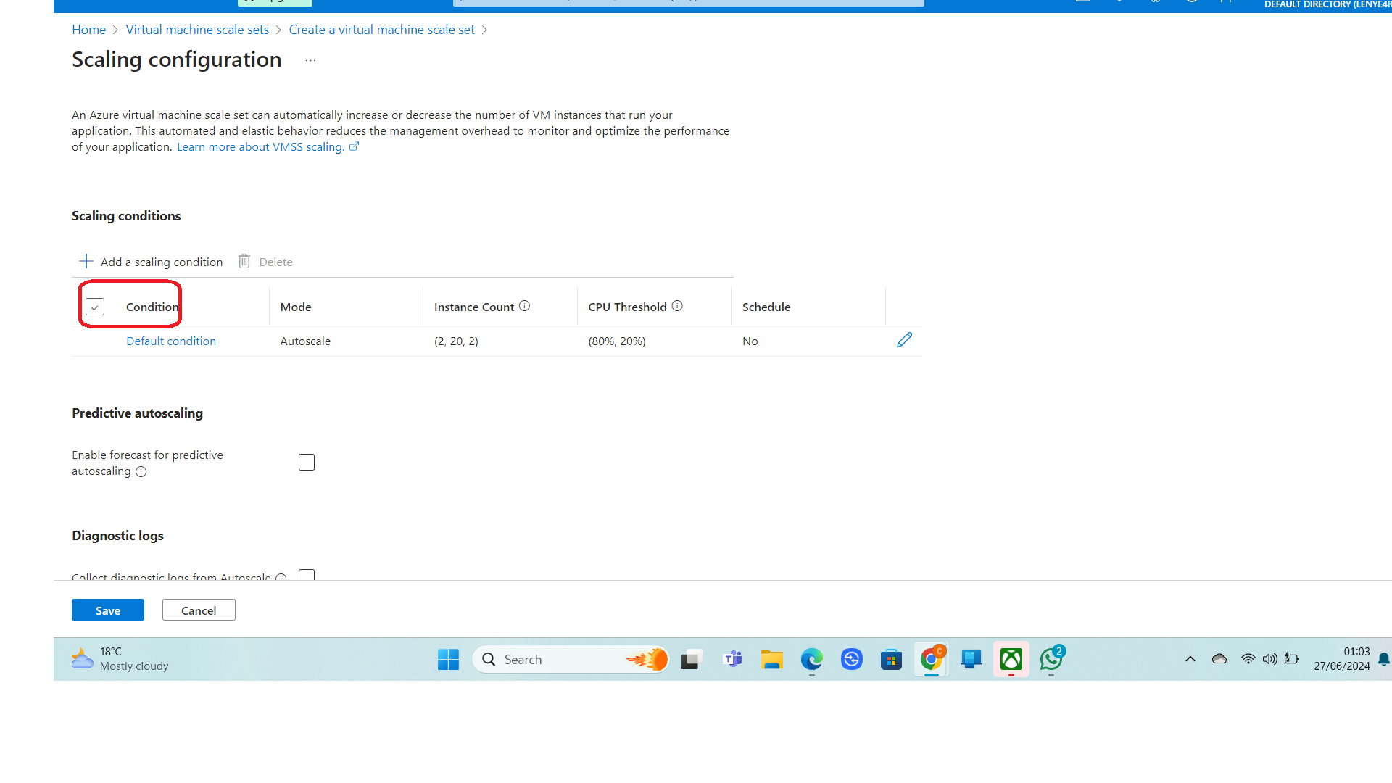Open WhatsApp from the taskbar
The width and height of the screenshot is (1392, 783).
[x=1051, y=659]
